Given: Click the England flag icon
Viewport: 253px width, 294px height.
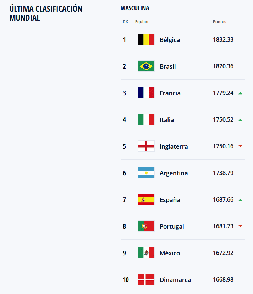Looking at the screenshot, I should (146, 146).
